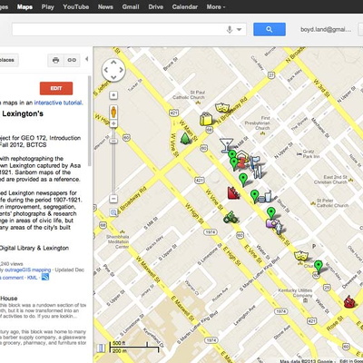Click the zoom in plus button

[113, 123]
